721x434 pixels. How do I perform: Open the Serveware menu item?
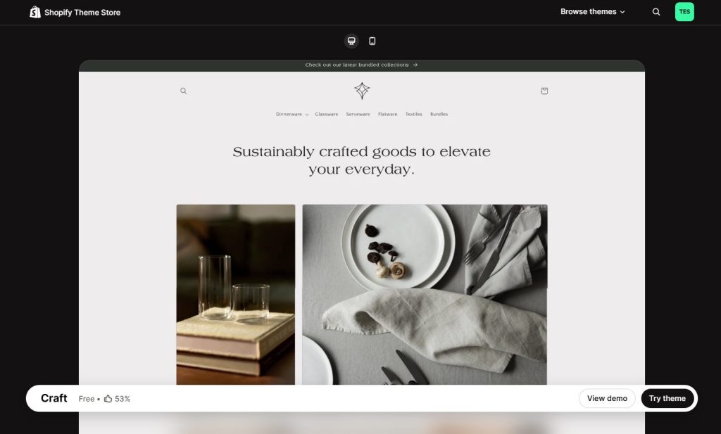coord(358,115)
